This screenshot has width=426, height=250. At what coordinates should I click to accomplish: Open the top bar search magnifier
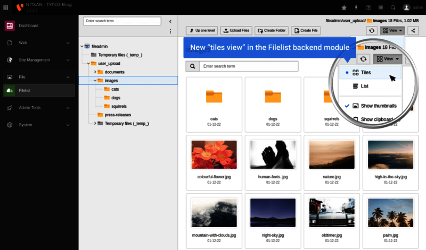coord(393,7)
